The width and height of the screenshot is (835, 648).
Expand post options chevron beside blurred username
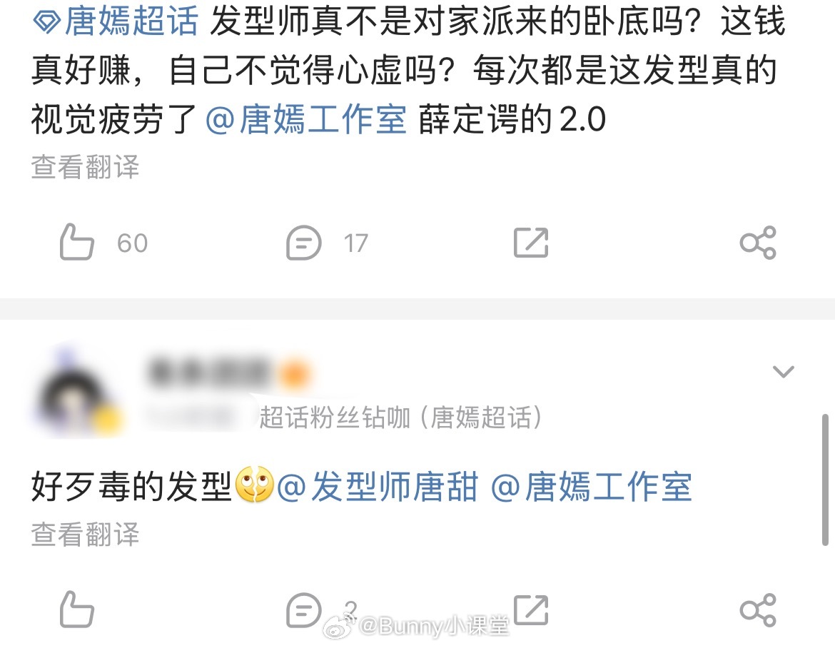click(784, 371)
